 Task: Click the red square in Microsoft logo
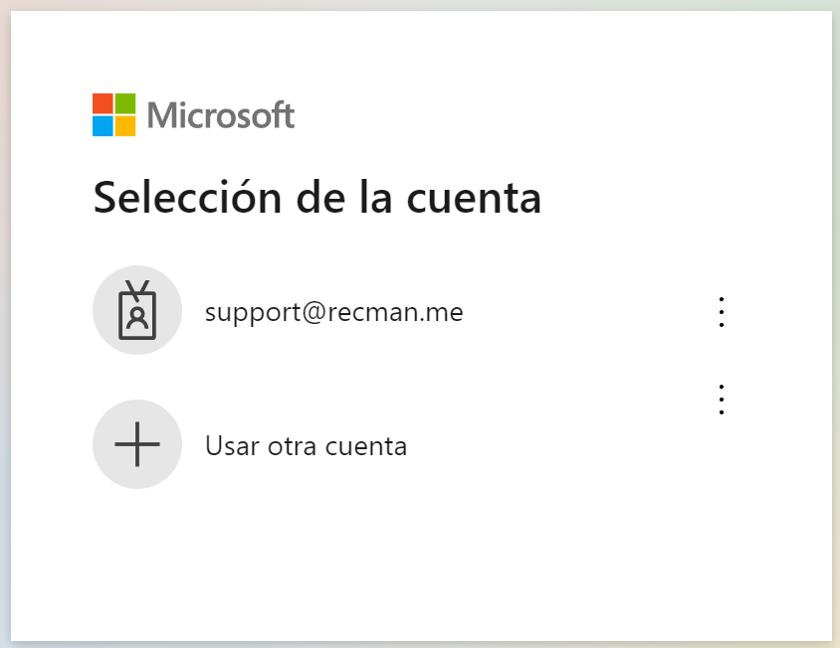(x=103, y=103)
